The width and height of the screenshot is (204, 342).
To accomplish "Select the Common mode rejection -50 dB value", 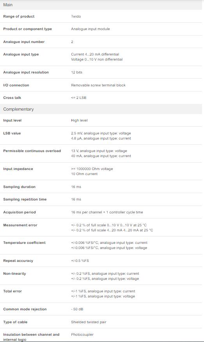I will (x=77, y=309).
